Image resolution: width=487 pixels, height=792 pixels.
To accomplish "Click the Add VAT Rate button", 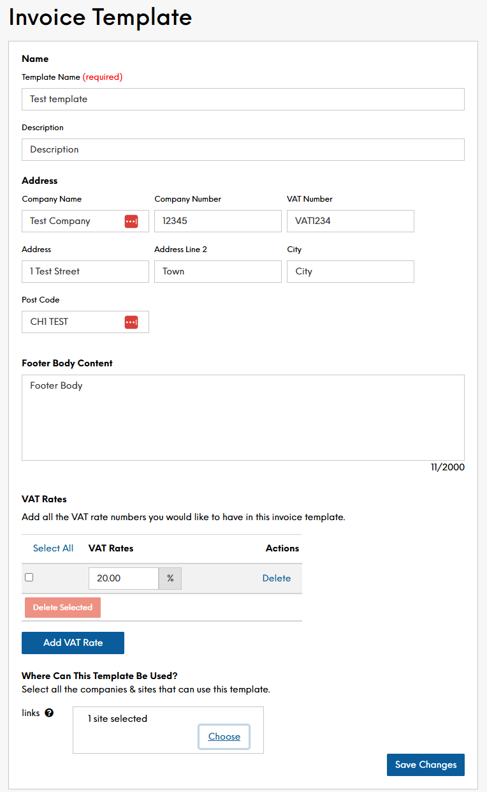I will [73, 643].
